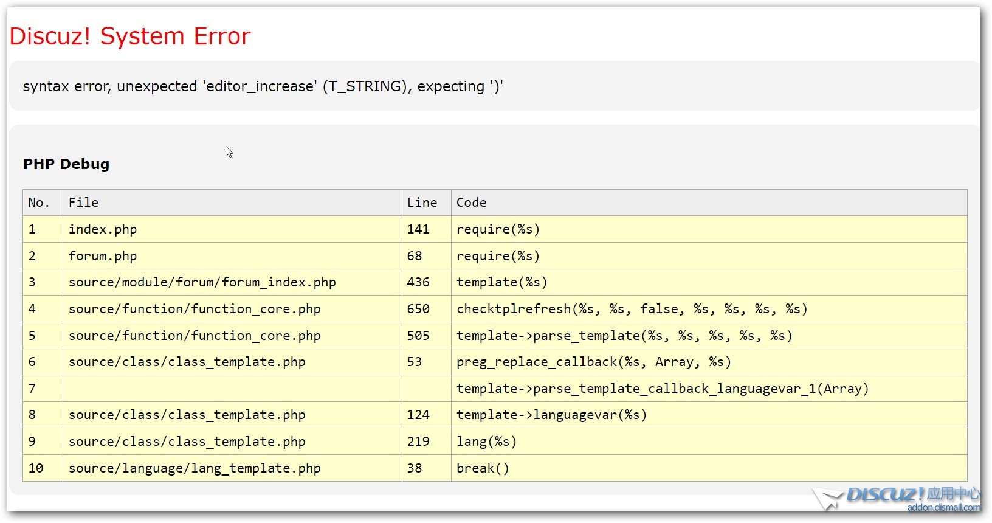Select line number 436
The width and height of the screenshot is (992, 523).
418,282
